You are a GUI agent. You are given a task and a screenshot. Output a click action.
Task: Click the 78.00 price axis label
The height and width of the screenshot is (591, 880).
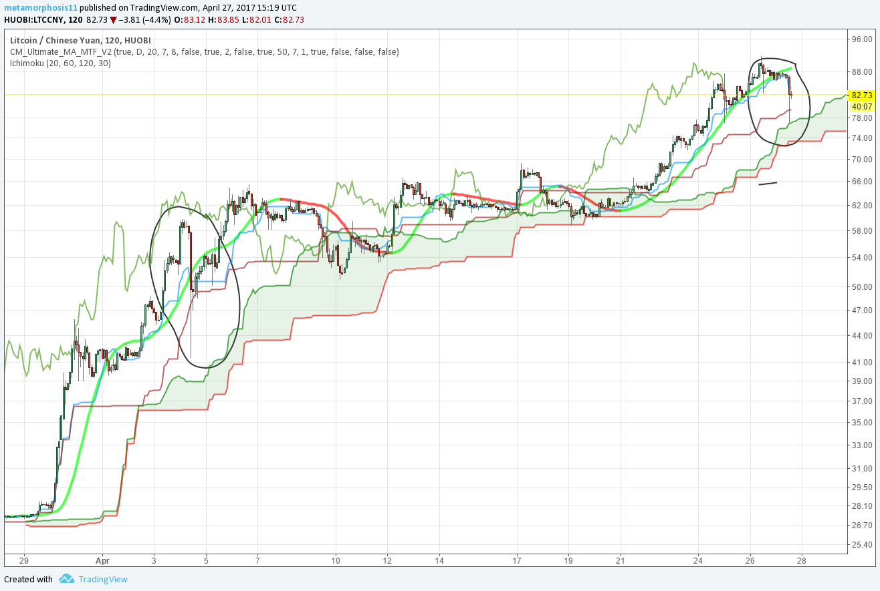(x=862, y=118)
